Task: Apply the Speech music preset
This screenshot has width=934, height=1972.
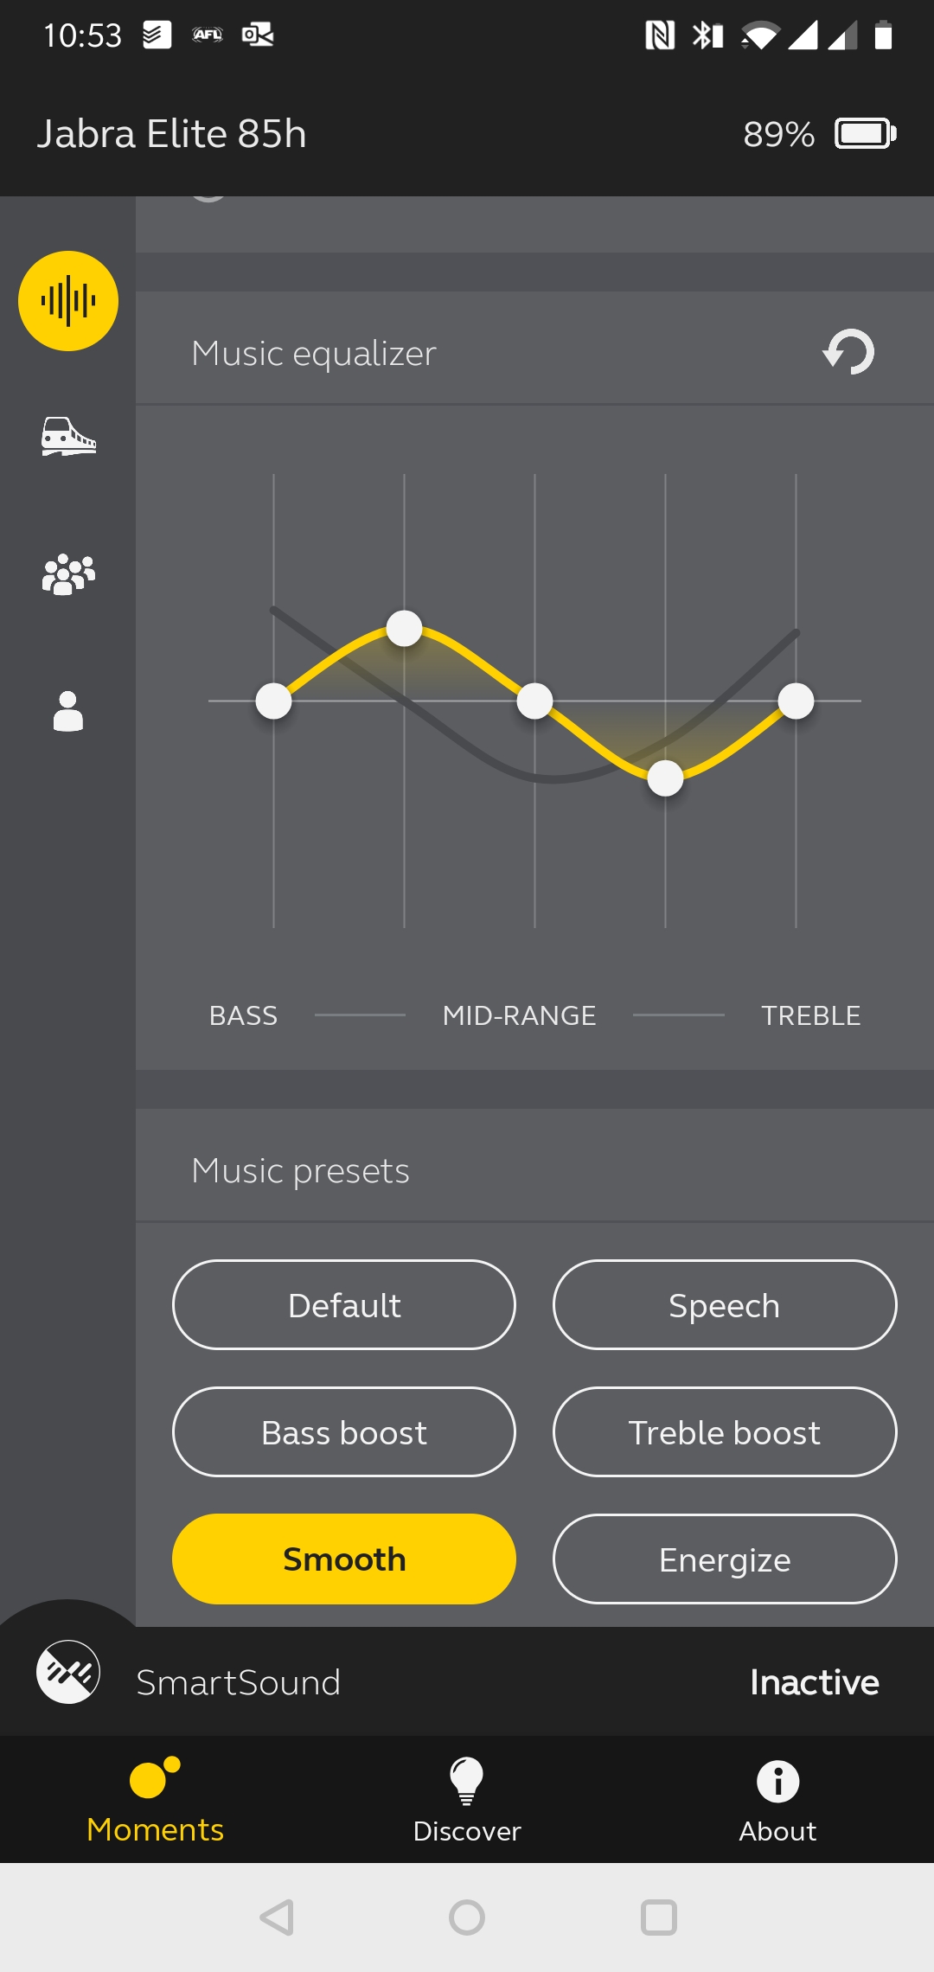Action: [x=725, y=1304]
